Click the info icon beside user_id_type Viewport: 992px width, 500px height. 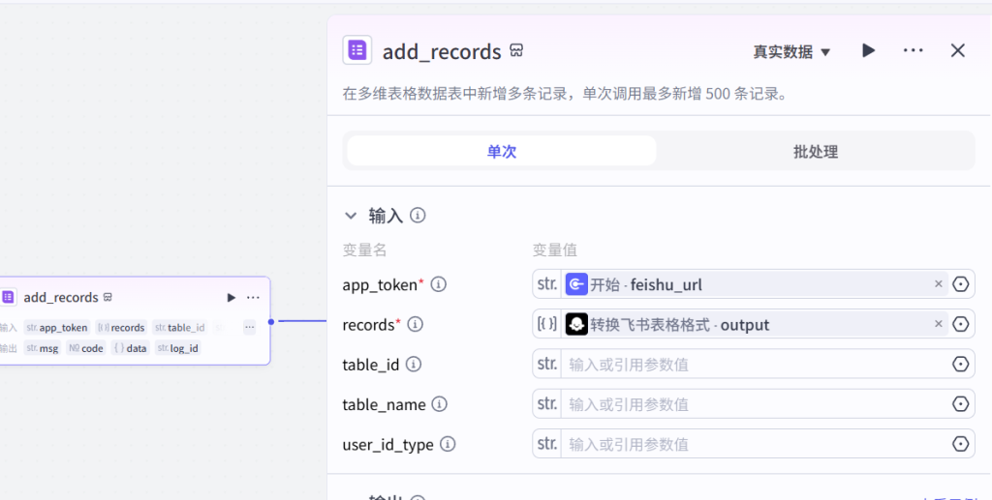point(448,445)
